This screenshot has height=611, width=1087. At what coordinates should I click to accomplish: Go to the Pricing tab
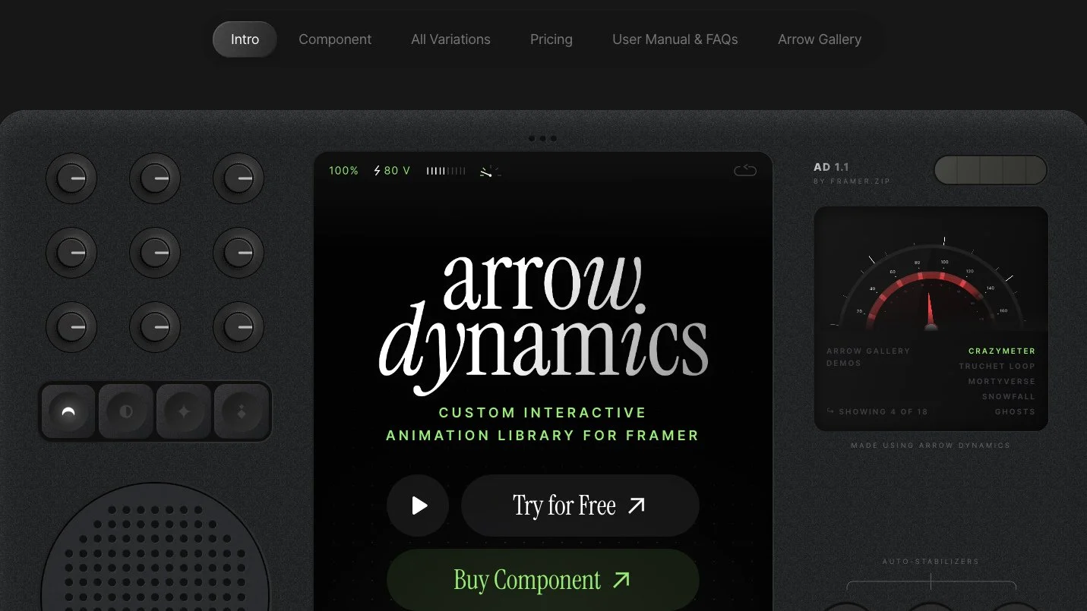coord(551,39)
